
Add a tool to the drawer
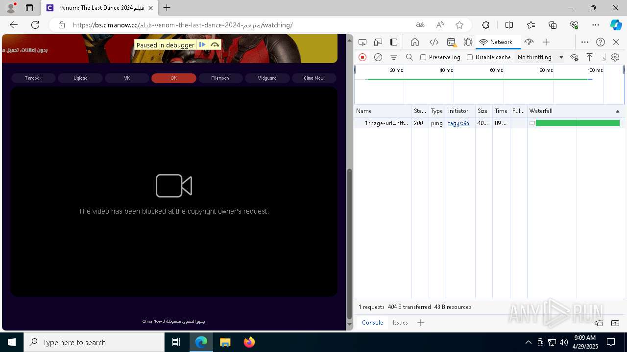click(x=421, y=323)
